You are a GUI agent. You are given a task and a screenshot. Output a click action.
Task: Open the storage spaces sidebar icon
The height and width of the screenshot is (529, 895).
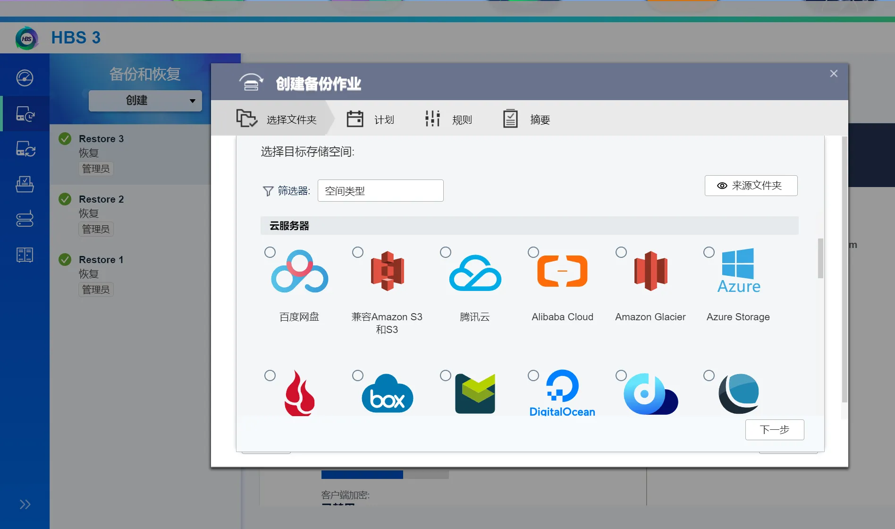(25, 219)
